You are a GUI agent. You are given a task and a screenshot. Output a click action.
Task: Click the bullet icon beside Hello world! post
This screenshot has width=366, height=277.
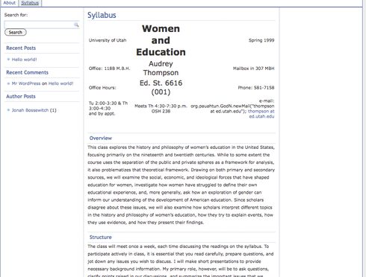pyautogui.click(x=8, y=60)
